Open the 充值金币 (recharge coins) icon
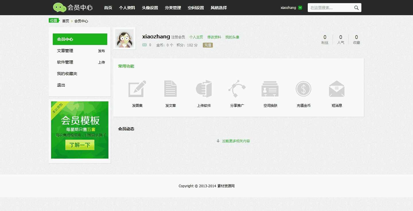This screenshot has height=211, width=413. coord(303,89)
